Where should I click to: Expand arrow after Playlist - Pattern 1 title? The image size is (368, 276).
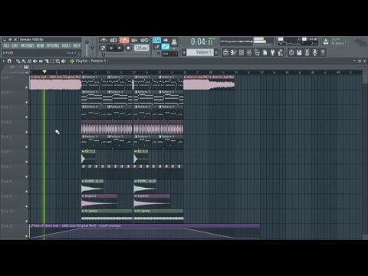point(107,61)
